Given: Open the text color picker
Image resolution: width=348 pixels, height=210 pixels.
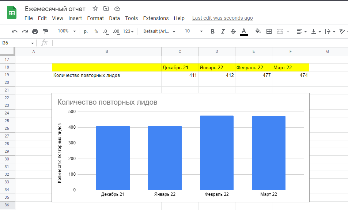Looking at the screenshot, I should pos(244,31).
